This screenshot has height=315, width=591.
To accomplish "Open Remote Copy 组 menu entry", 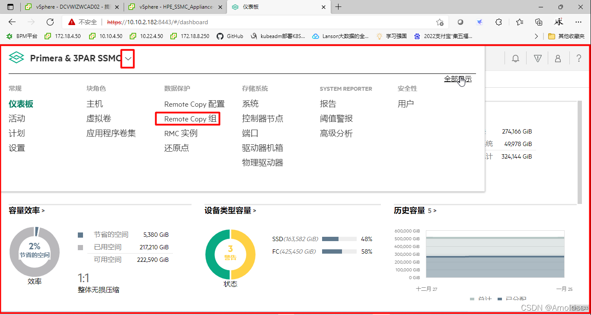I will [191, 119].
